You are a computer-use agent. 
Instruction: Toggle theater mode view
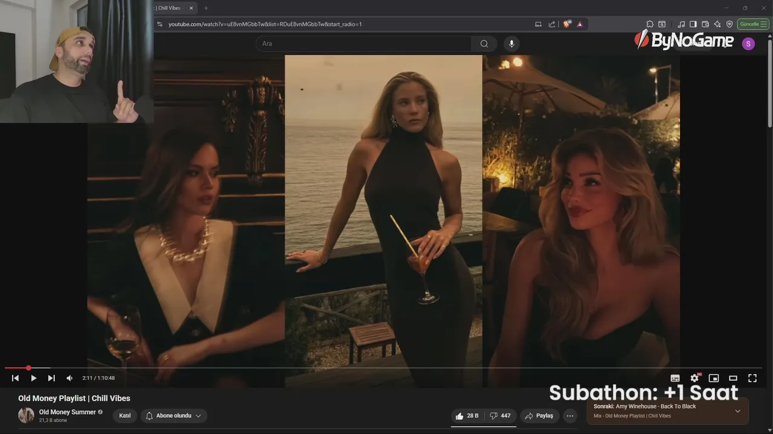(733, 378)
